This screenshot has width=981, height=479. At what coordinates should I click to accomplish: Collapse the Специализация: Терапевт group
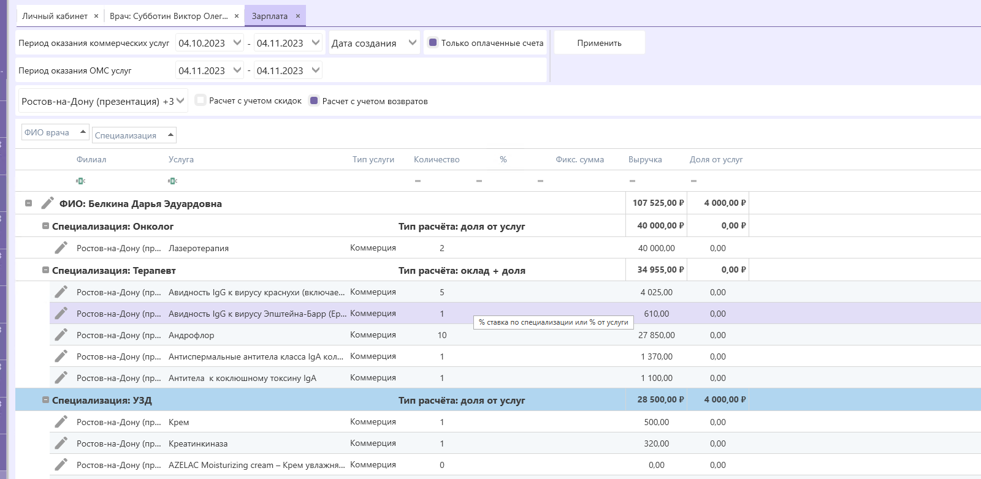(x=45, y=270)
